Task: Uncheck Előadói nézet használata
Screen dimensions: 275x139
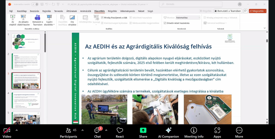Action: [x=165, y=23]
